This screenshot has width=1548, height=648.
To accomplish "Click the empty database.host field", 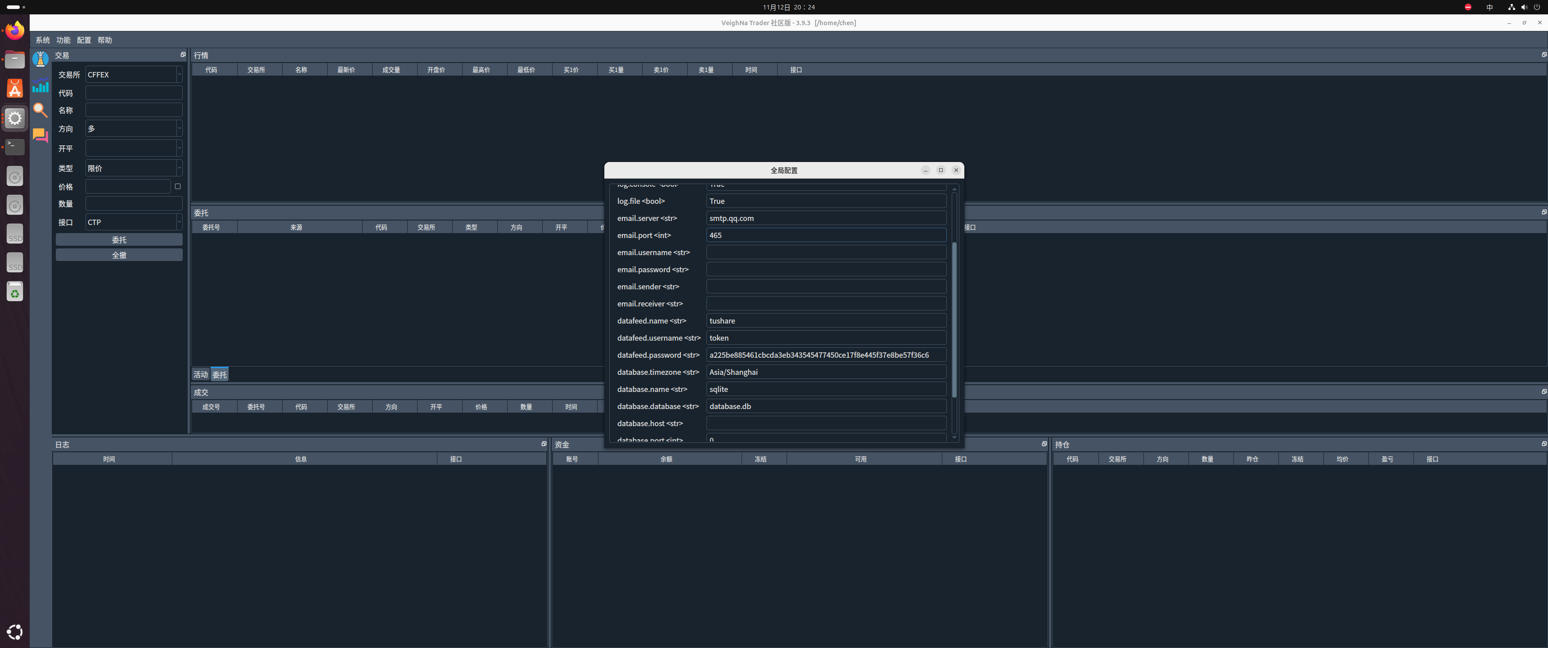I will [826, 423].
